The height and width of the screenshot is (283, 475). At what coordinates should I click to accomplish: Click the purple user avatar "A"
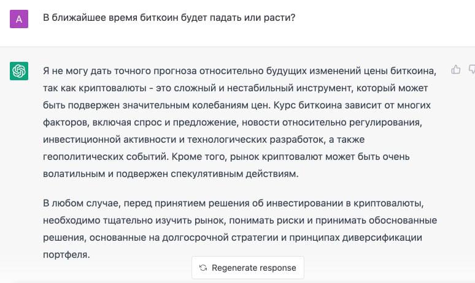click(19, 19)
